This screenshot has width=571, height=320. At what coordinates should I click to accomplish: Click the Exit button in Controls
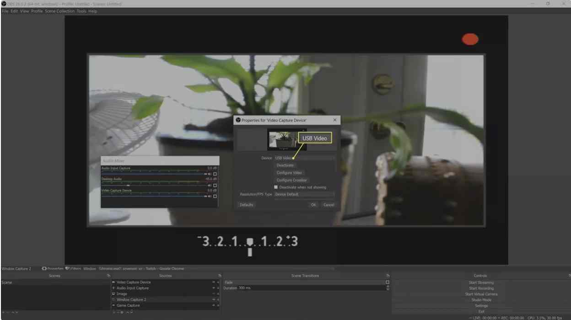(x=481, y=311)
